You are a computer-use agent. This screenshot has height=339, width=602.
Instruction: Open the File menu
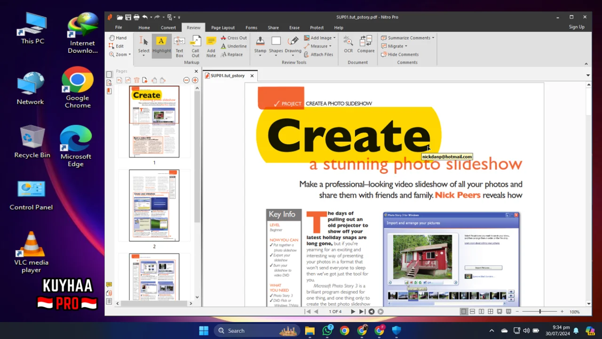119,27
